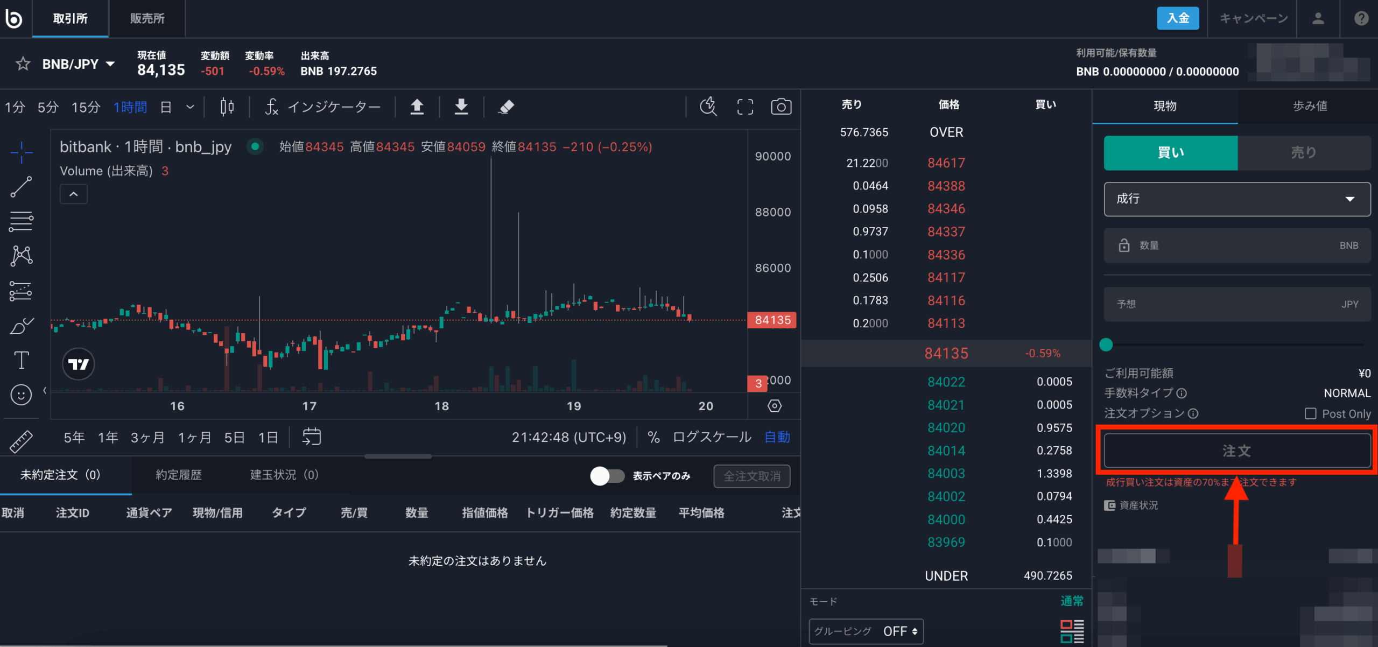This screenshot has width=1378, height=647.
Task: Open the インジケーター indicators menu
Action: click(322, 107)
